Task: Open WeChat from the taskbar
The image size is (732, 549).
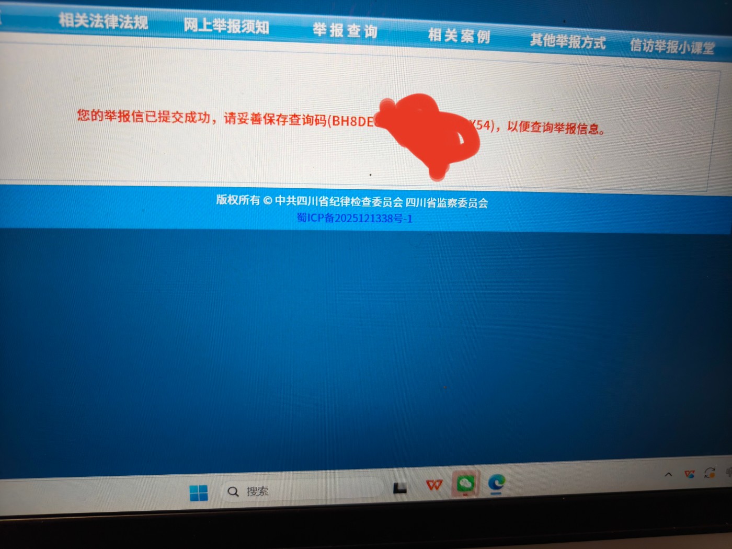Action: click(465, 483)
